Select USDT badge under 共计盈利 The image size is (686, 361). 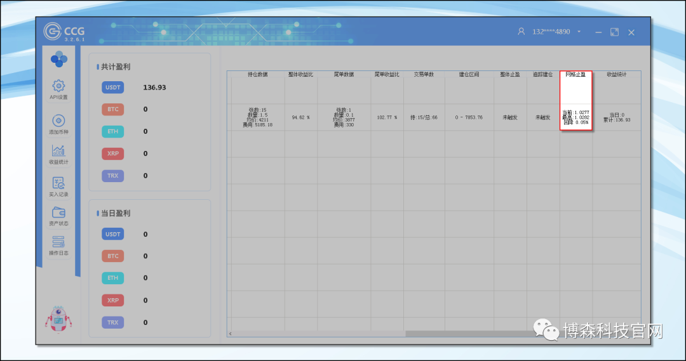pos(113,88)
